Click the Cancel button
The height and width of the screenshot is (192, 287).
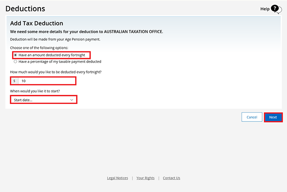click(252, 117)
